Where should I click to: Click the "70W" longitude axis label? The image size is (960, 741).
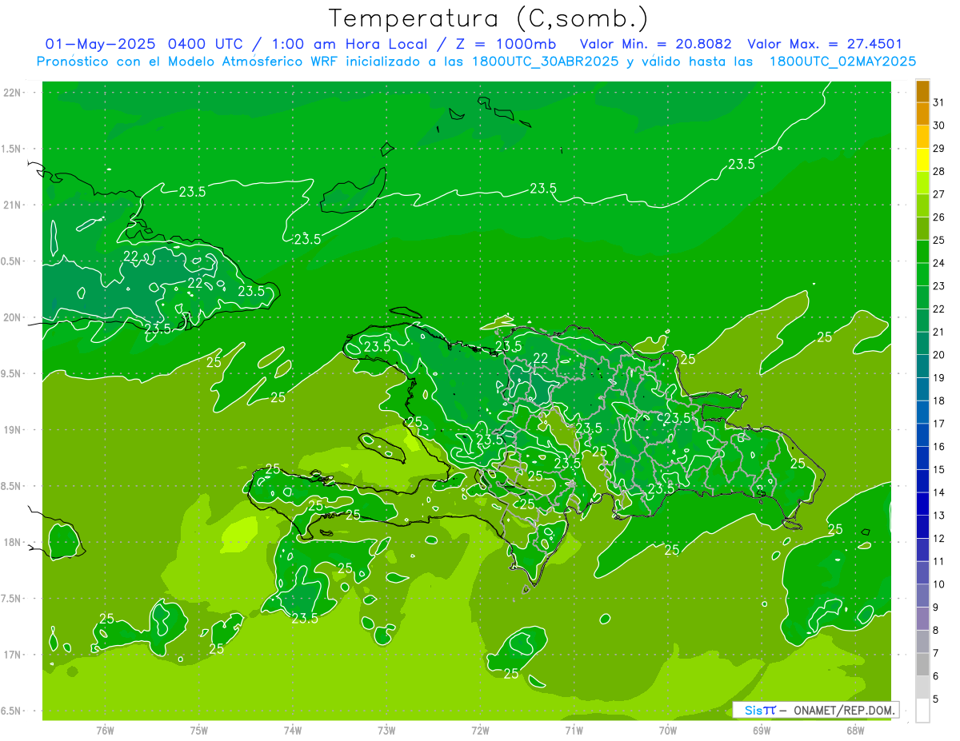click(x=668, y=730)
